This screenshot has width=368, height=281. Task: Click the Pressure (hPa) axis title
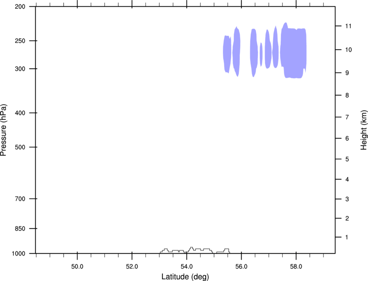[x=3, y=130]
